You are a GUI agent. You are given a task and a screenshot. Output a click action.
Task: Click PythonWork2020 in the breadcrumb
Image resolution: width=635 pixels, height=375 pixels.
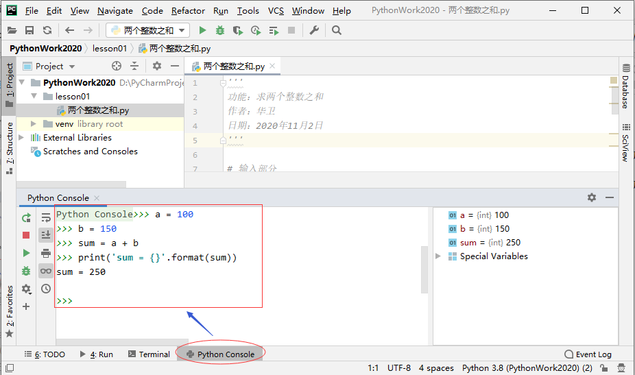pyautogui.click(x=46, y=49)
